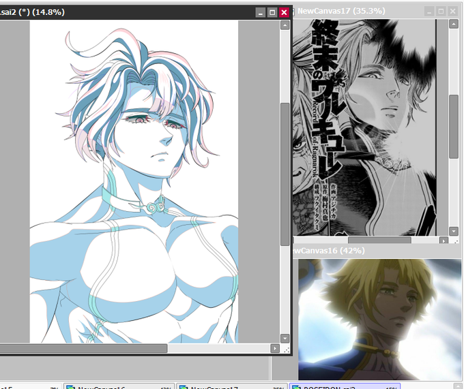The width and height of the screenshot is (464, 389).
Task: Click the scroll-up arrow of the main drawing canvas
Action: point(285,25)
